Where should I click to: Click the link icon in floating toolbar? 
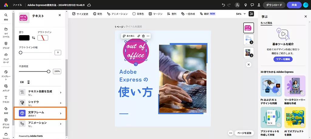[x=138, y=36]
